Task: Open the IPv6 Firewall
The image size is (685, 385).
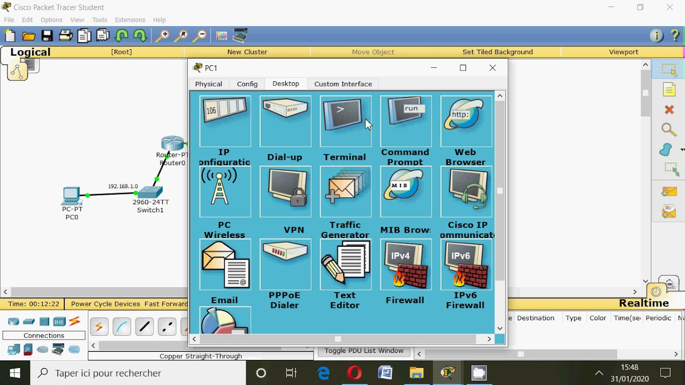Action: 466,265
